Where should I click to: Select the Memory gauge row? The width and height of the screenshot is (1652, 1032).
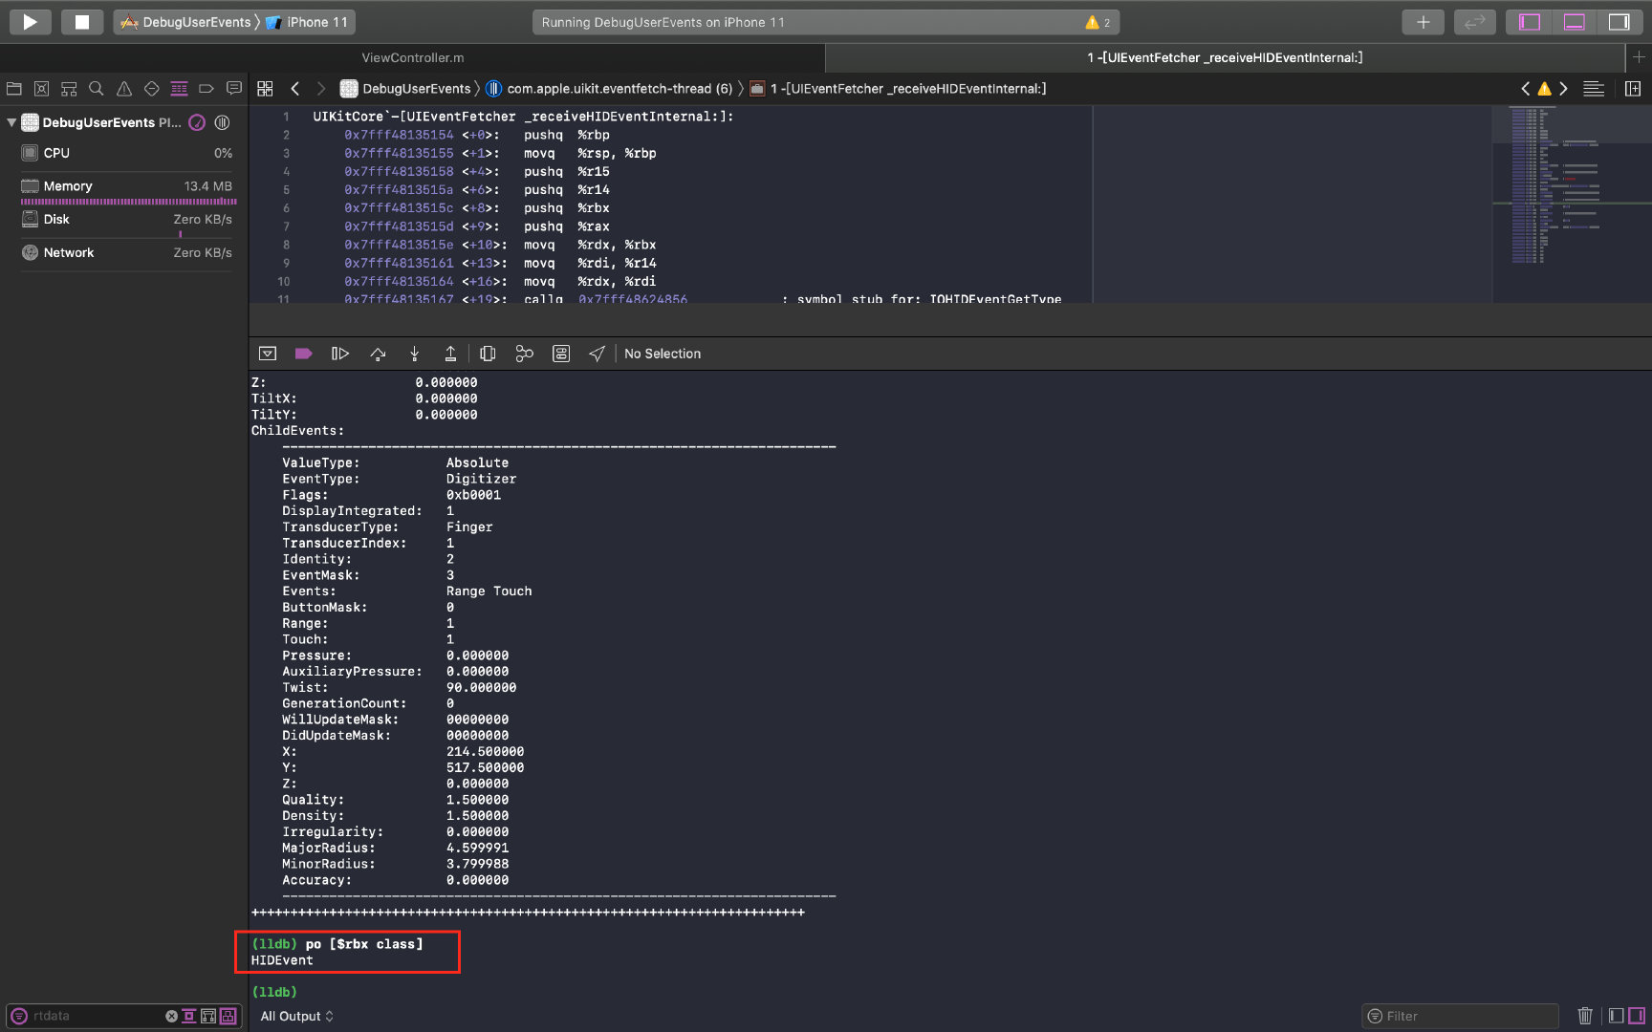[126, 191]
